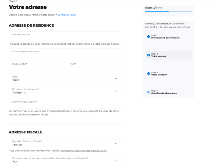Click the Étape 2 checkmark icon

[148, 55]
